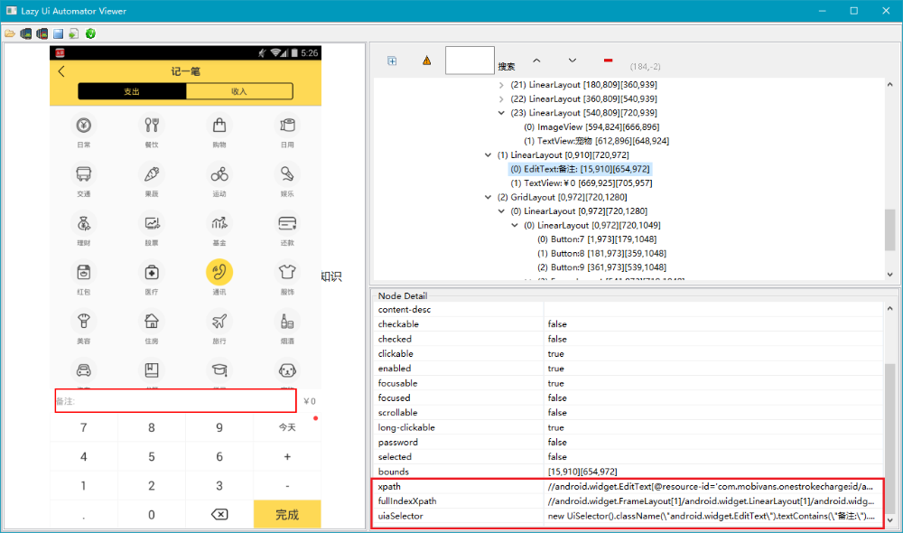Collapse node (23) LinearLayout
903x533 pixels.
(x=501, y=113)
